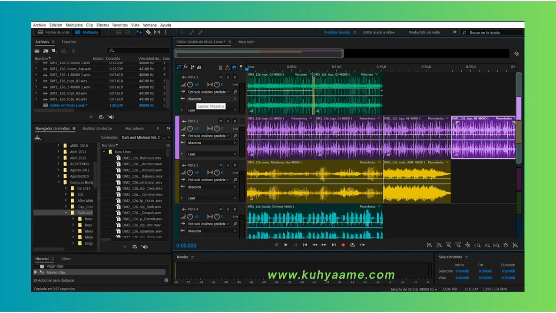Open the Maestro output dropdown on Pista 2

[x=212, y=143]
